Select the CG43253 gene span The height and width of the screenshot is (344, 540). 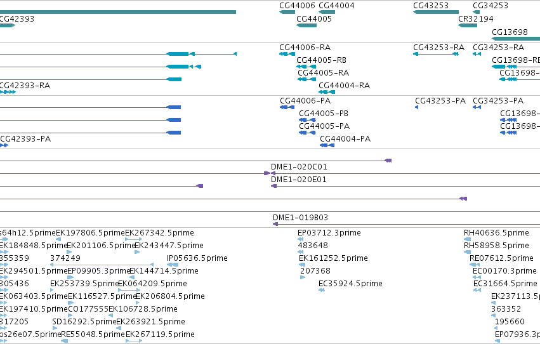[x=436, y=12]
